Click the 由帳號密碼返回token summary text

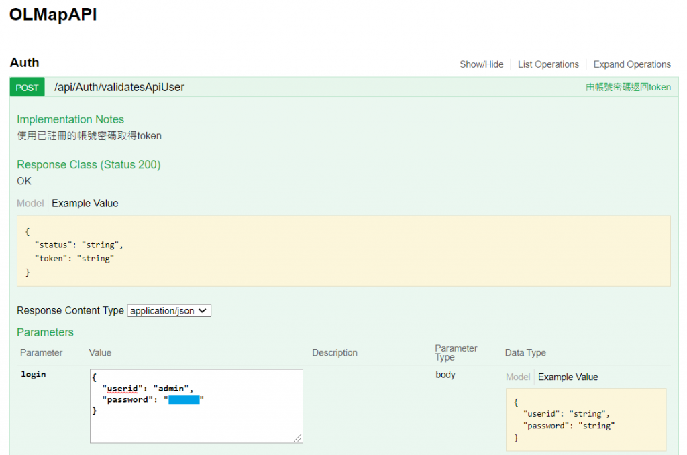point(628,87)
